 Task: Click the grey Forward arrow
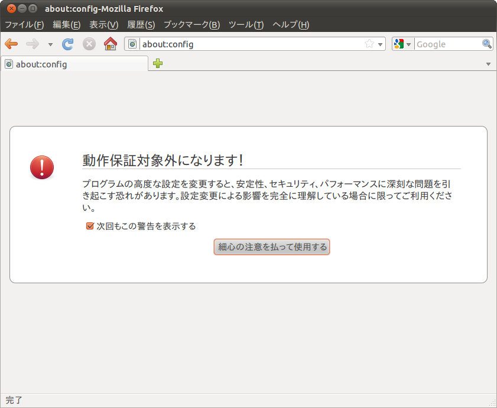[x=33, y=44]
